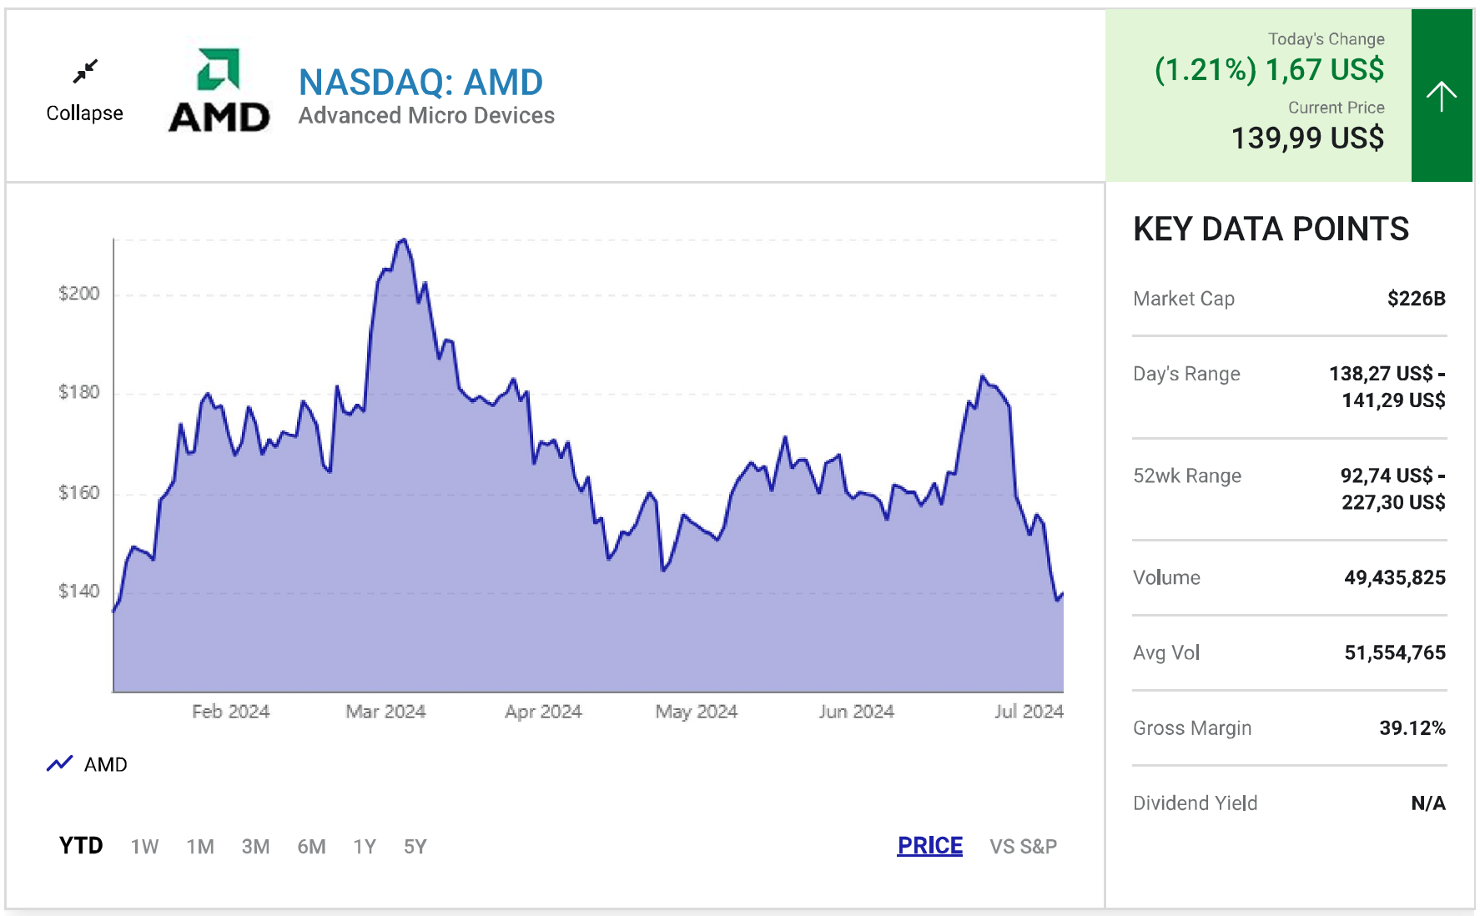Show the 6M price history
Image resolution: width=1480 pixels, height=916 pixels.
tap(311, 847)
